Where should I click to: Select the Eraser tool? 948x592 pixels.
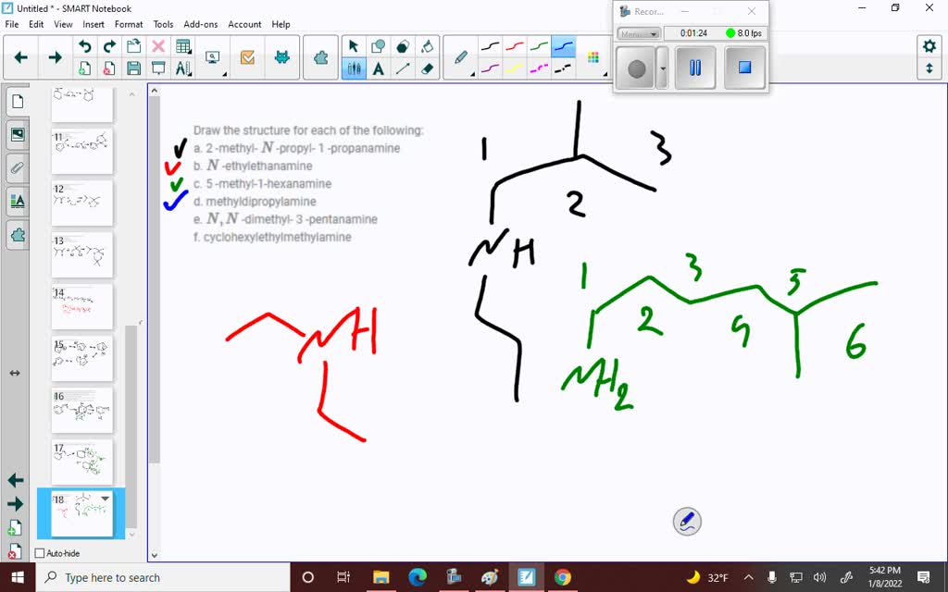tap(428, 68)
